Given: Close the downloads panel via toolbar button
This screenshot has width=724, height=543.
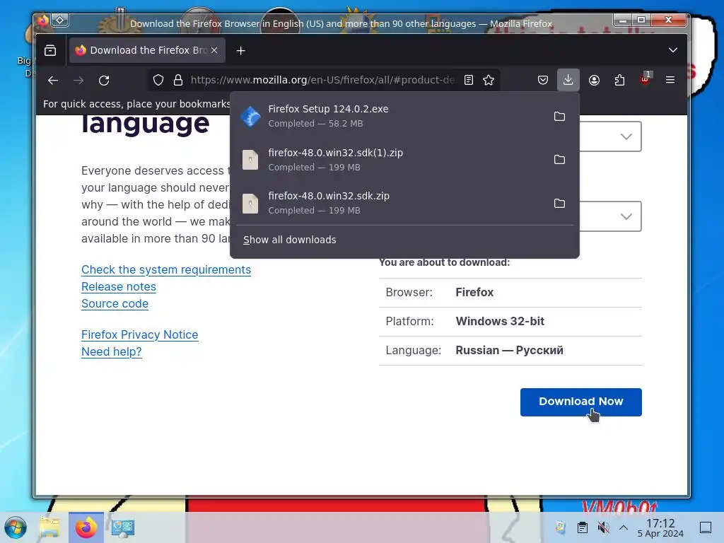Looking at the screenshot, I should (568, 80).
